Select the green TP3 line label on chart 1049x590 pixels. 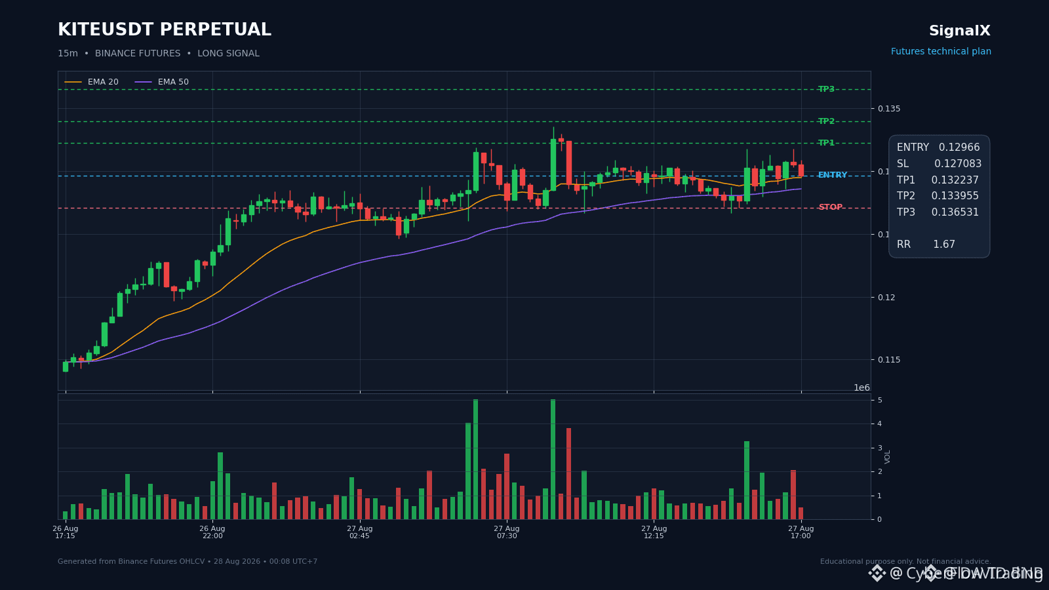(x=826, y=89)
